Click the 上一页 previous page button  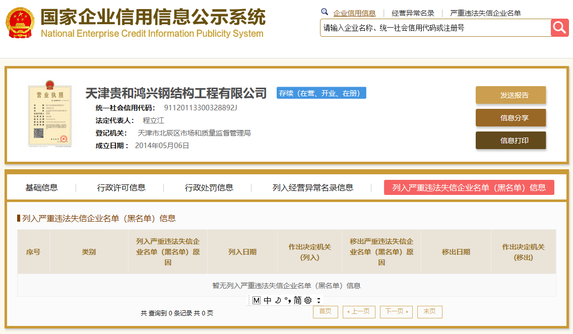pos(359,312)
